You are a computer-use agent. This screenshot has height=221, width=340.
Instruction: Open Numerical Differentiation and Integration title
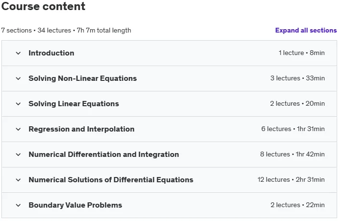[104, 155]
